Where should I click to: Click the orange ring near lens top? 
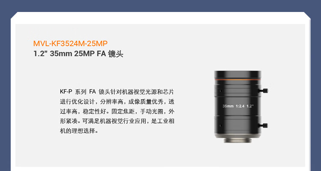pos(238,79)
